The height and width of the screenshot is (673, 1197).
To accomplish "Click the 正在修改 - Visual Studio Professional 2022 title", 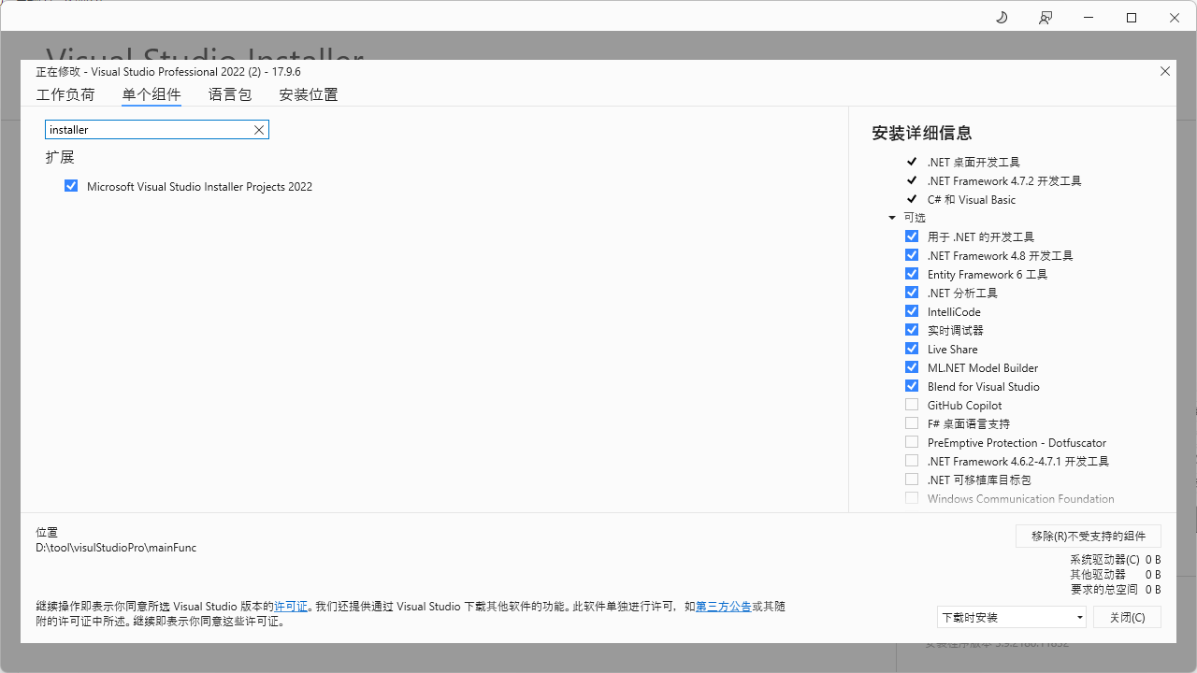I will [168, 72].
